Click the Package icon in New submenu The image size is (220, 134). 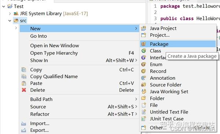point(143,44)
